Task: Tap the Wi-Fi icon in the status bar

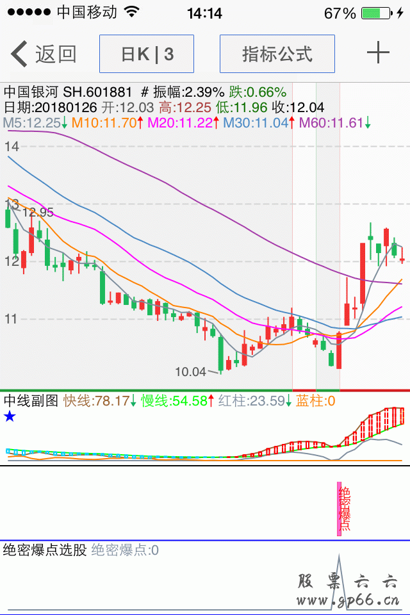Action: tap(132, 13)
